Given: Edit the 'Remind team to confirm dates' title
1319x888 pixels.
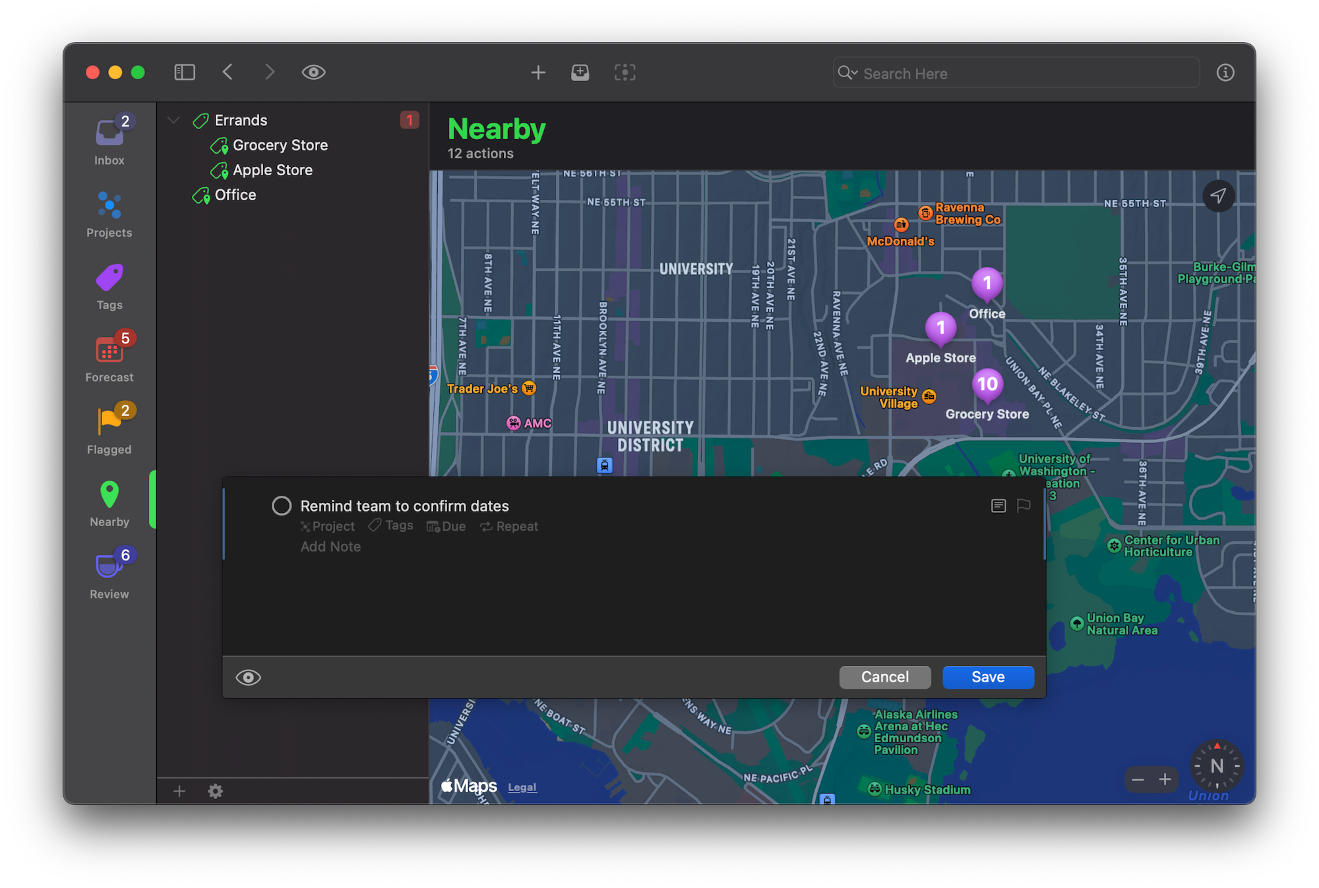Looking at the screenshot, I should tap(405, 506).
